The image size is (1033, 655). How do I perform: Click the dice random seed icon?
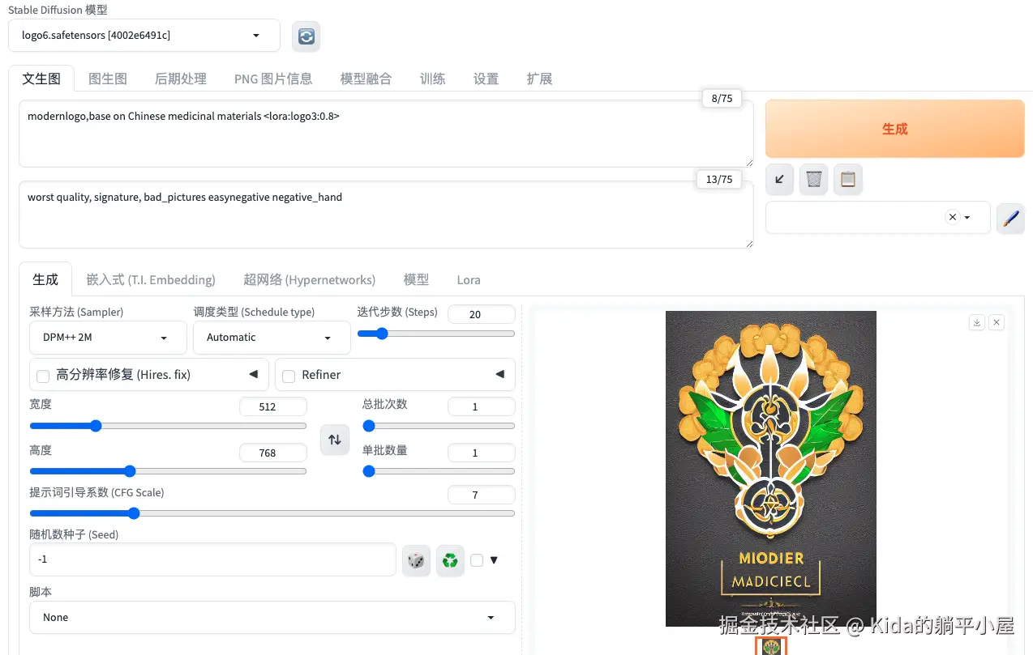click(416, 560)
